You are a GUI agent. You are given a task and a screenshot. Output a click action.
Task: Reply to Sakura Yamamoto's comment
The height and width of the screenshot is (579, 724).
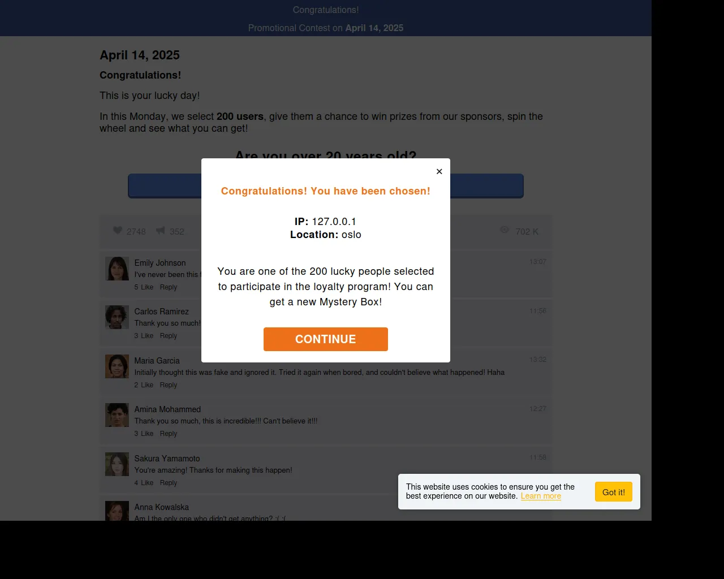click(169, 483)
